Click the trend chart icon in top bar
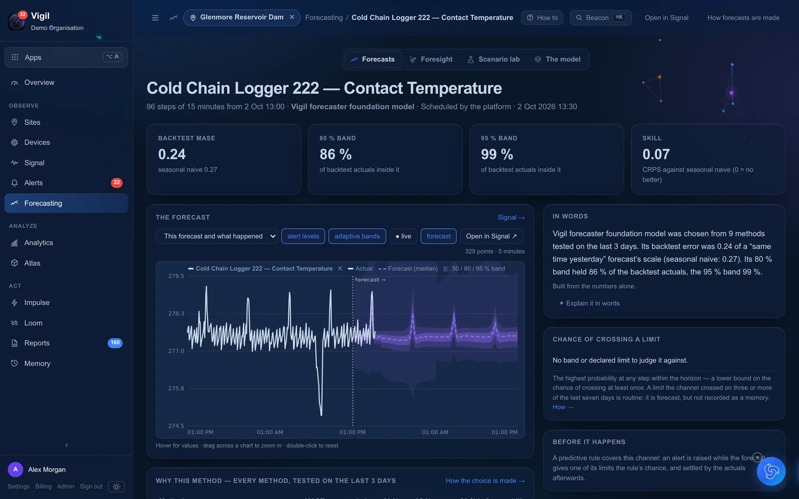 173,17
